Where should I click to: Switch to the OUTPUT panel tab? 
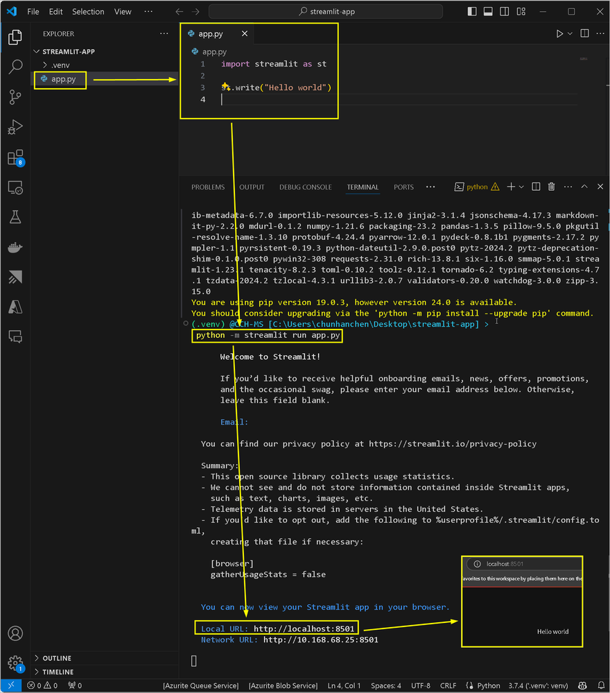[252, 187]
